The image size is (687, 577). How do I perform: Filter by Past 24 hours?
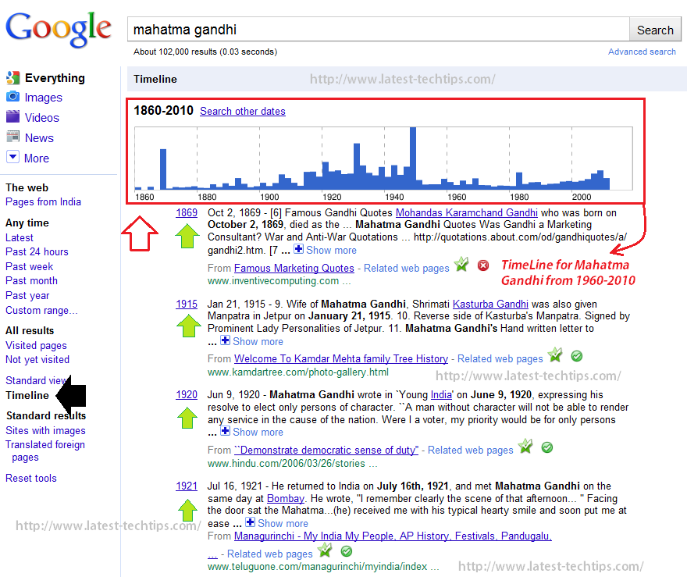37,252
